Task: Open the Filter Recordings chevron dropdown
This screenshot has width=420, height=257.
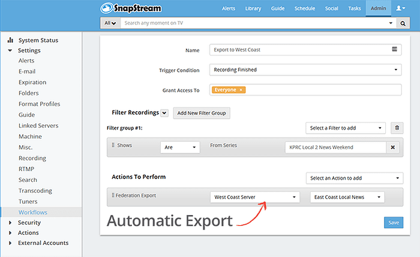Action: [x=164, y=113]
